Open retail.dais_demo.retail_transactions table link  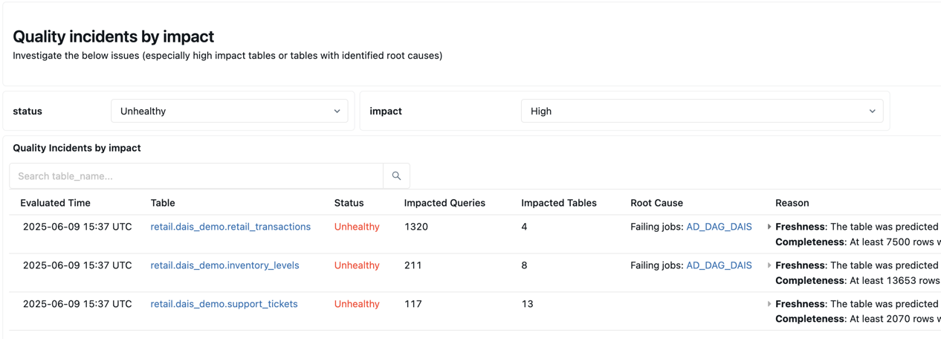[x=230, y=227]
